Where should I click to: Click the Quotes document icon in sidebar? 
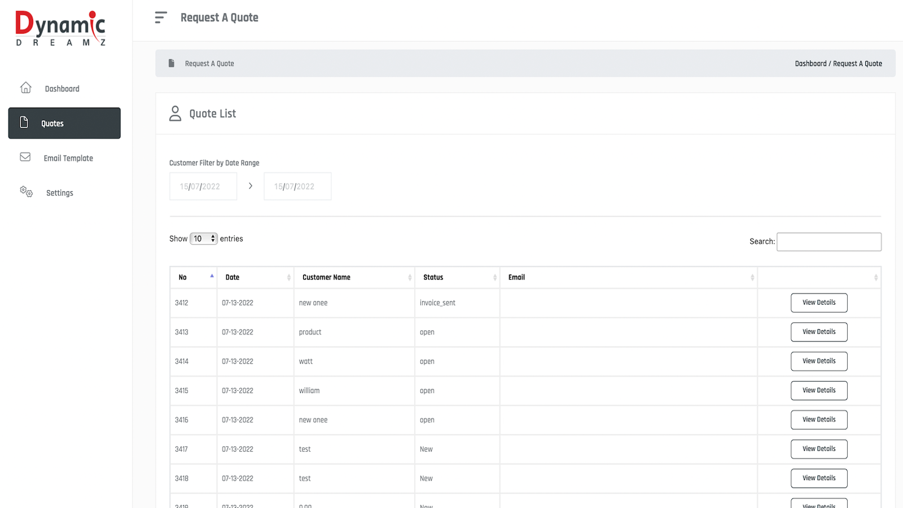[24, 122]
